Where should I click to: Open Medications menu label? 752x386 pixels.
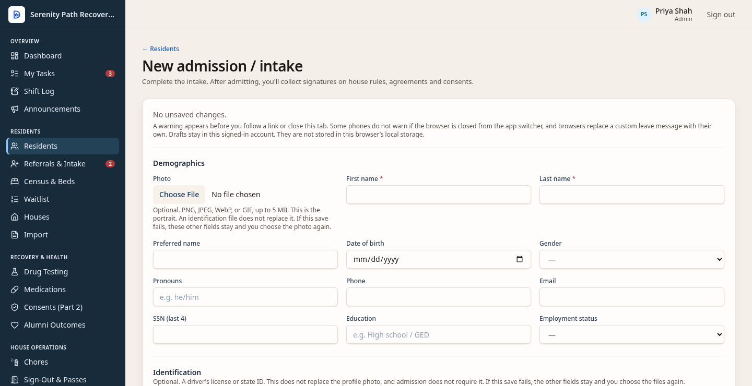(45, 289)
